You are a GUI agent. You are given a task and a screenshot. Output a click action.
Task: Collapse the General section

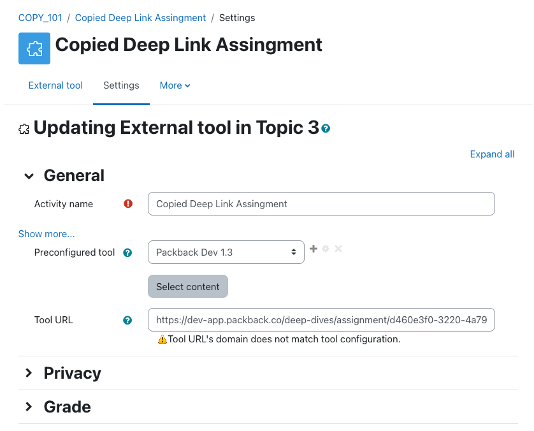29,176
